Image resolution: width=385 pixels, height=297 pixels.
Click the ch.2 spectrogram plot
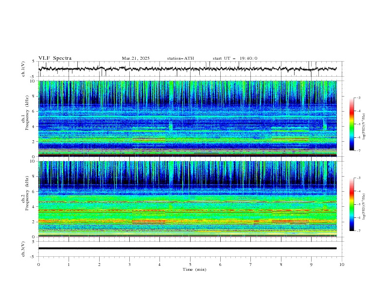pyautogui.click(x=188, y=199)
